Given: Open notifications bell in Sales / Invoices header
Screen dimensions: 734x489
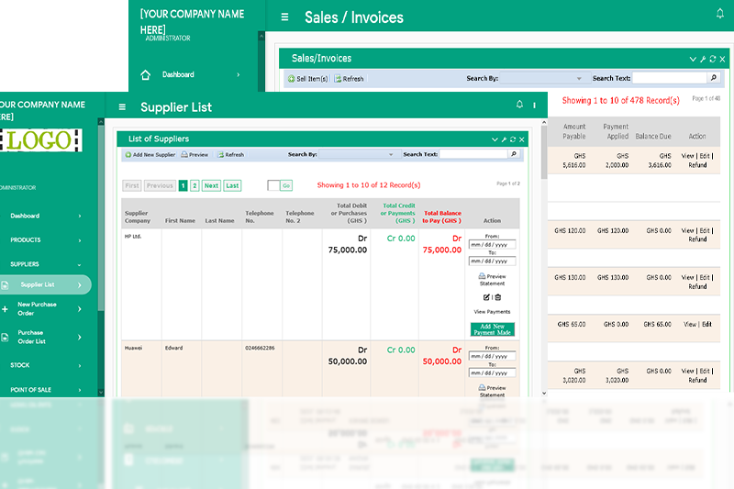Looking at the screenshot, I should pos(719,14).
